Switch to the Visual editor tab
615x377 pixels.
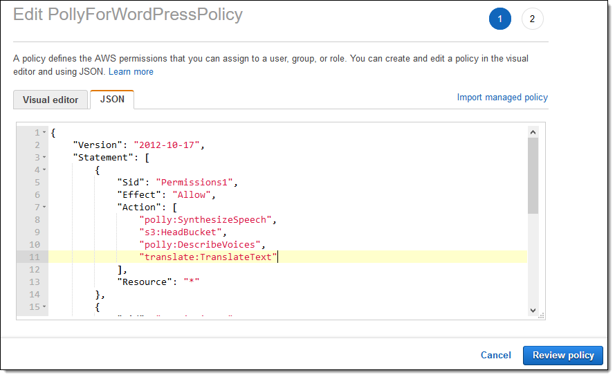click(x=51, y=100)
